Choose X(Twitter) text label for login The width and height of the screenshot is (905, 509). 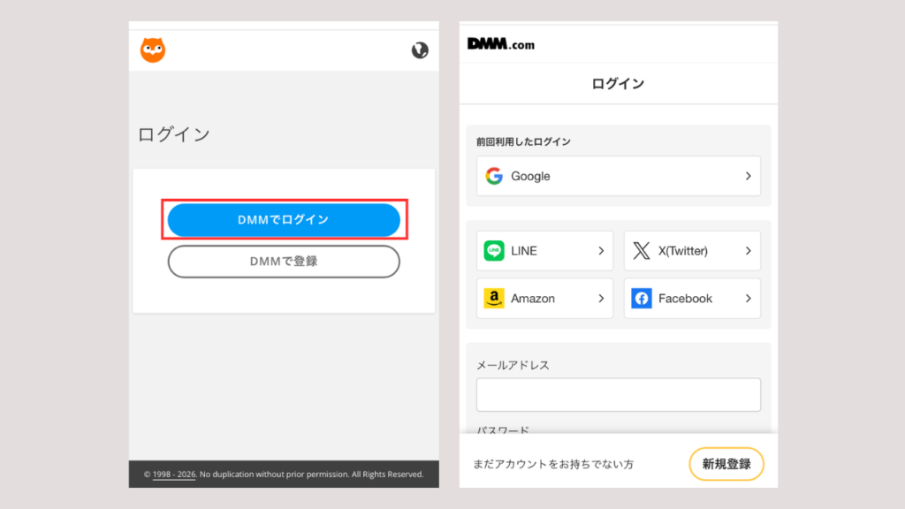coord(683,250)
